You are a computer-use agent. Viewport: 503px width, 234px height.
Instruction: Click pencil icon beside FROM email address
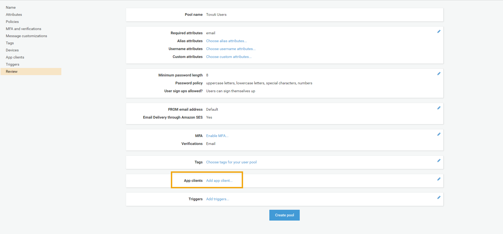pos(439,108)
